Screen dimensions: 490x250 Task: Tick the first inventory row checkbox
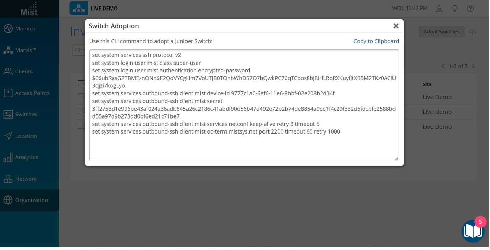[81, 96]
